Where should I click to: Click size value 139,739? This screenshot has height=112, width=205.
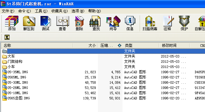(89, 98)
